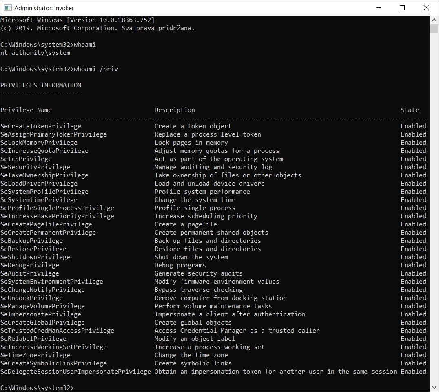
Task: Click the 'whoami /priv' command text
Action: pos(96,69)
